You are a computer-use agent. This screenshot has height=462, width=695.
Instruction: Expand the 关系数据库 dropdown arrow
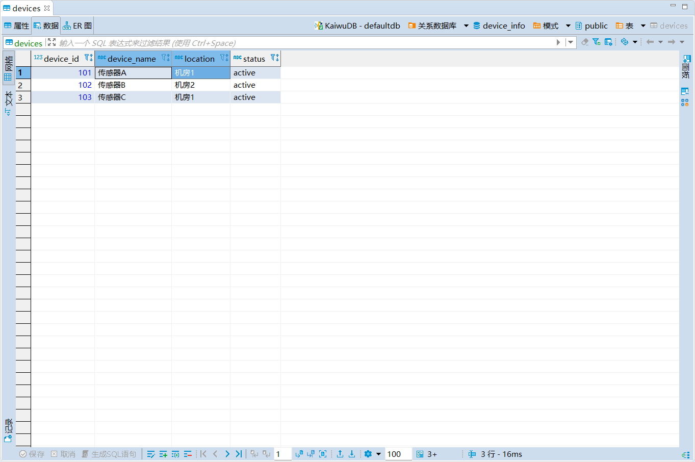click(466, 25)
